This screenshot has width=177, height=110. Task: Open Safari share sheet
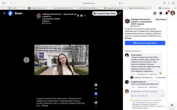click(x=164, y=3)
